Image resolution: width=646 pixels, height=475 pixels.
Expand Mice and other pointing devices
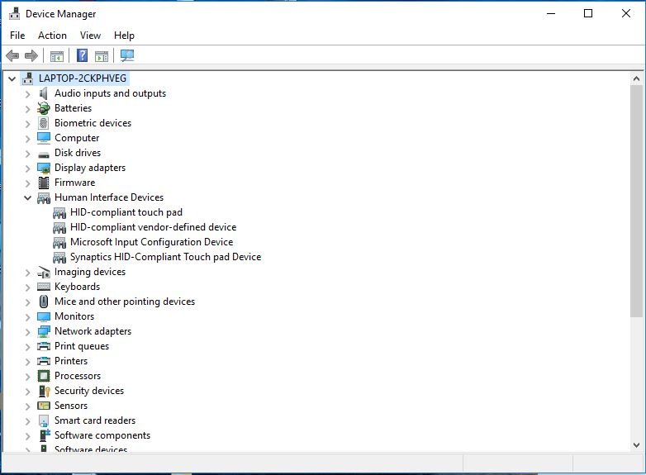pyautogui.click(x=27, y=302)
